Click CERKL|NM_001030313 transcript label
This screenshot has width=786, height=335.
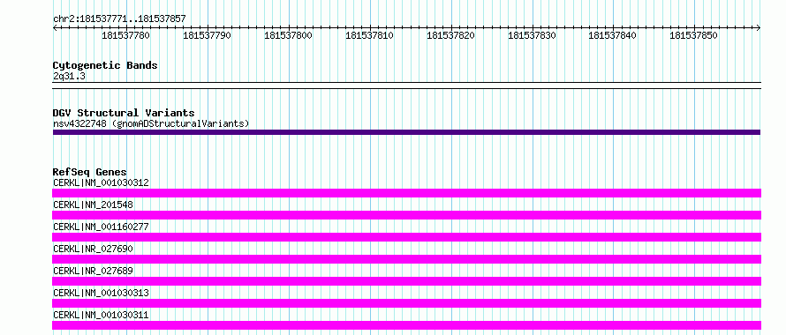click(x=101, y=293)
